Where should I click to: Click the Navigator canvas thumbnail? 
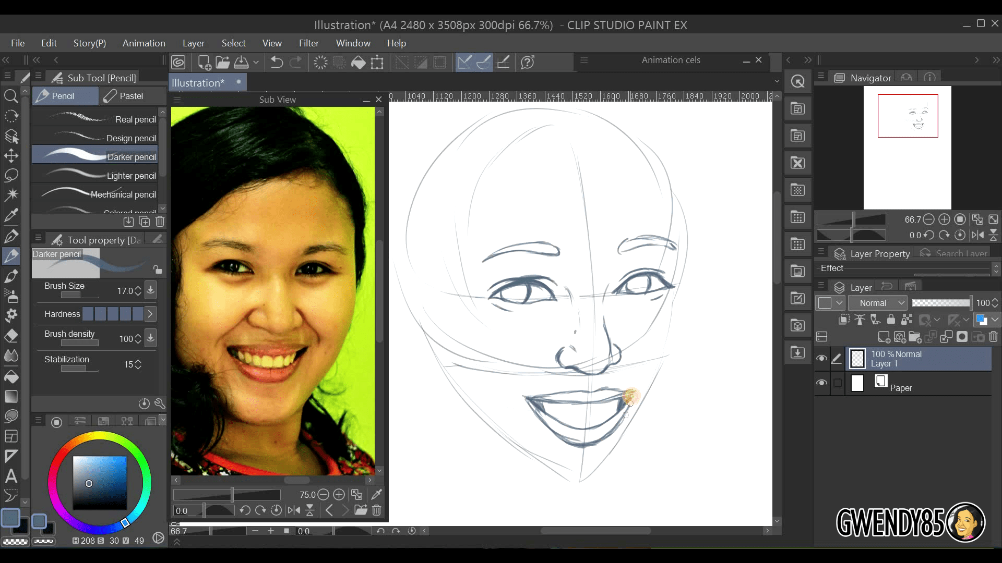(907, 148)
